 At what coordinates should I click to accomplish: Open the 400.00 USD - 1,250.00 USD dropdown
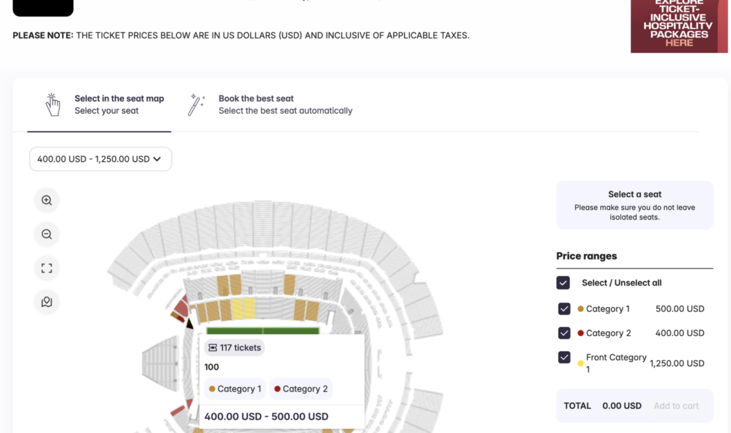click(100, 159)
